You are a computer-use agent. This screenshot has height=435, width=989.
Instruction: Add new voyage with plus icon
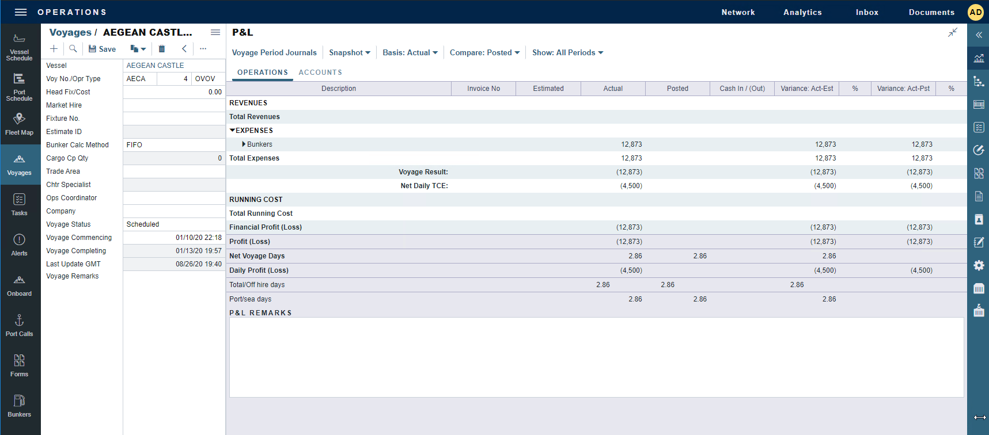(54, 49)
